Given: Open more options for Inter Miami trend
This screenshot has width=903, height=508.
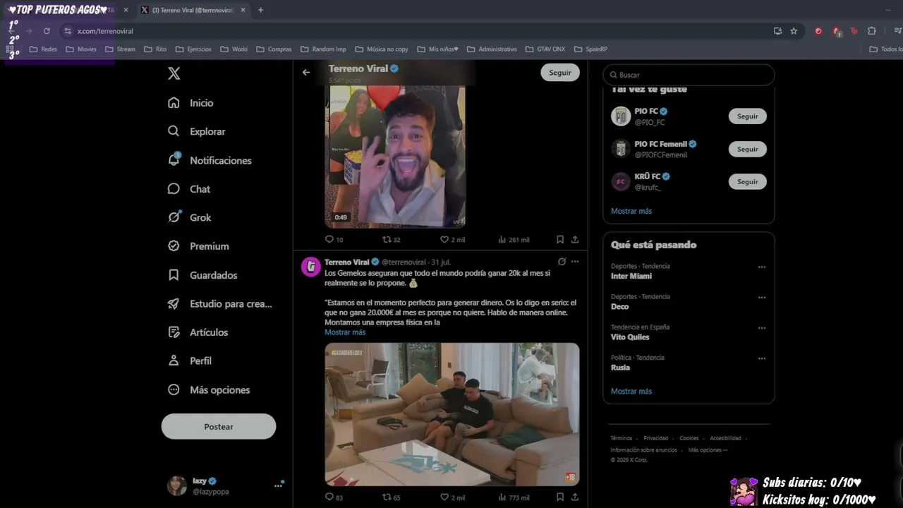Looking at the screenshot, I should click(762, 267).
